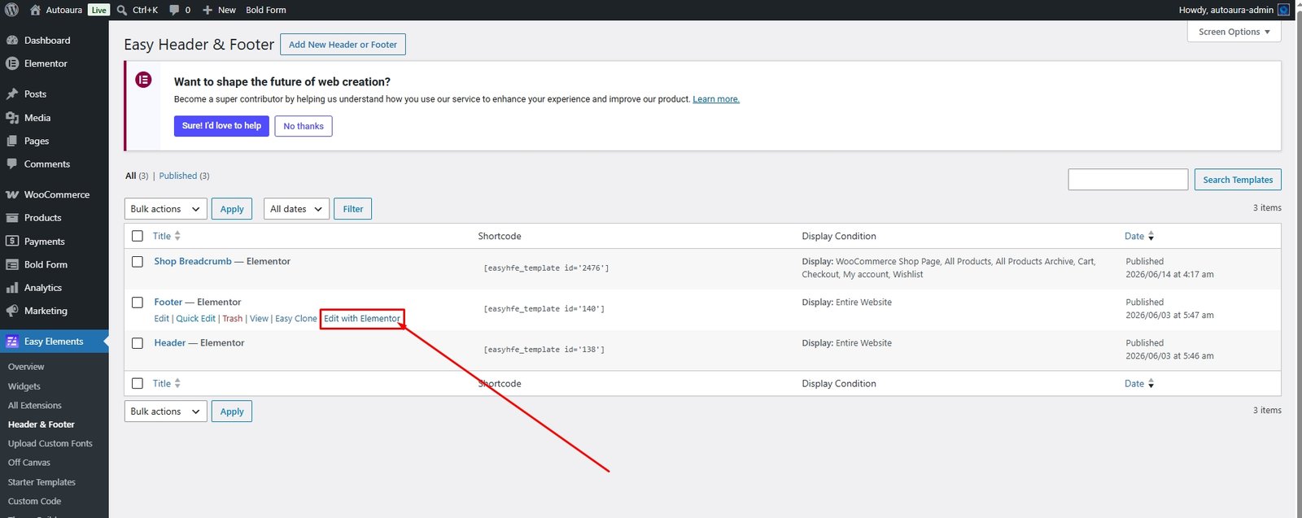
Task: Click the Bold Form sidebar icon
Action: 12,264
